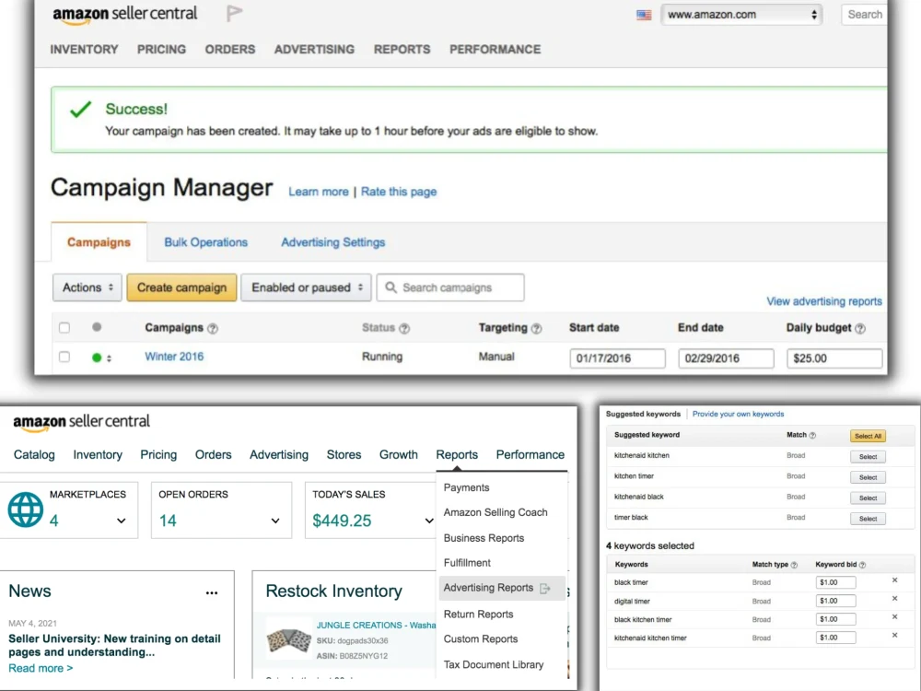This screenshot has height=691, width=921.
Task: Click Provide your own keywords link
Action: (738, 415)
